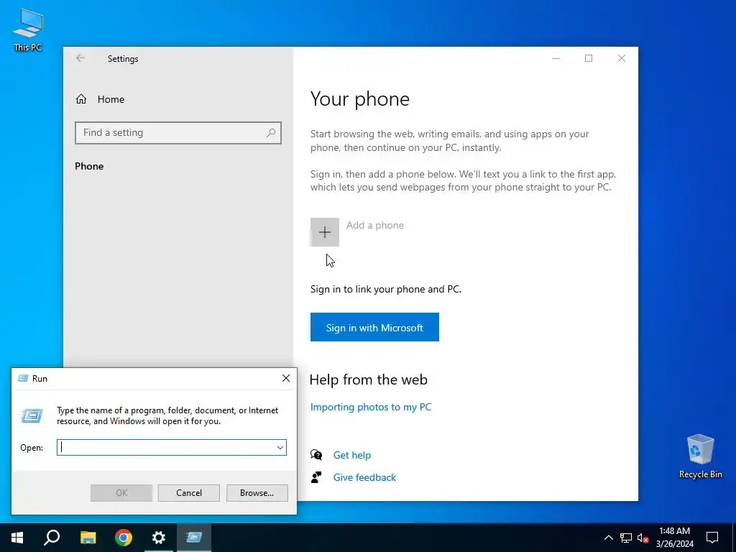Open the Give feedback link
Viewport: 736px width, 552px height.
(x=364, y=477)
